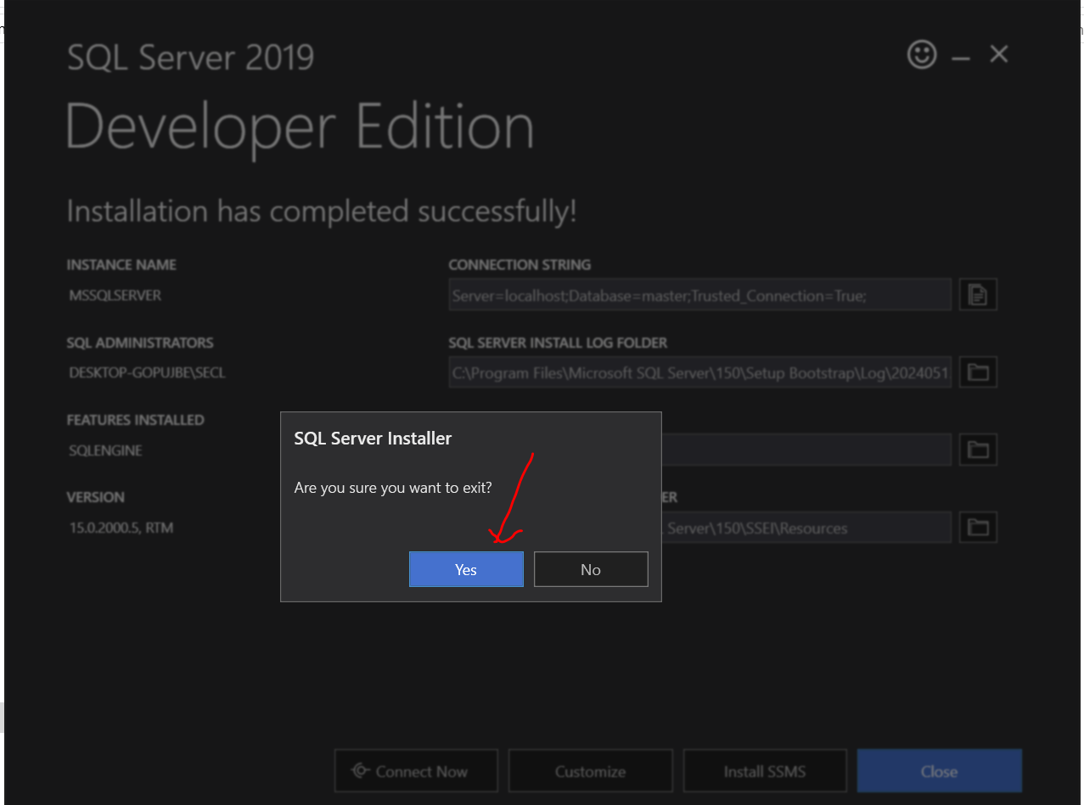Click the "SQL Server 2019" title text
Image resolution: width=1084 pixels, height=805 pixels.
191,58
